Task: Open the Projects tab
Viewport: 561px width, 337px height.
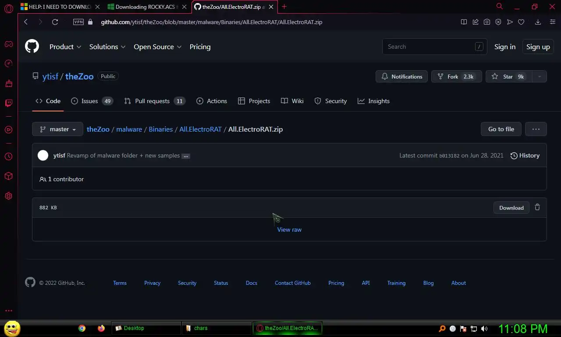Action: pyautogui.click(x=254, y=101)
